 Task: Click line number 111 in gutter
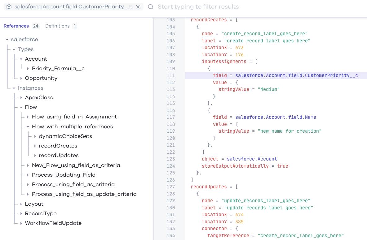click(x=170, y=75)
